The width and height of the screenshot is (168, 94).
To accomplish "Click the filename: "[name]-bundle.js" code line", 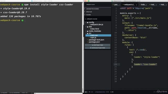I will 141,25.
